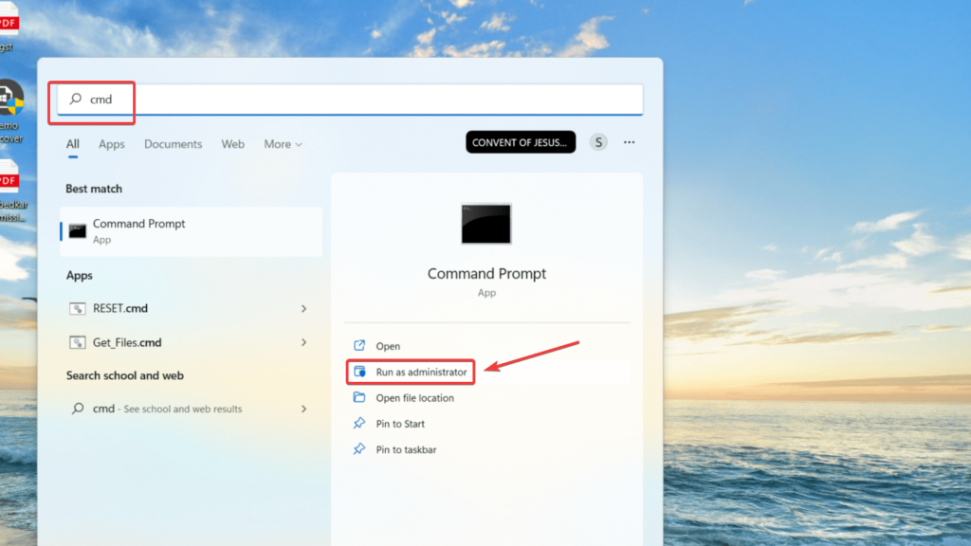
Task: Expand the RESET.cmd result chevron
Action: pos(303,308)
